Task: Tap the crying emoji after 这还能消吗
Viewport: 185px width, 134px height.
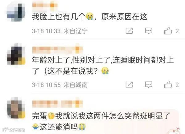Action: click(82, 127)
